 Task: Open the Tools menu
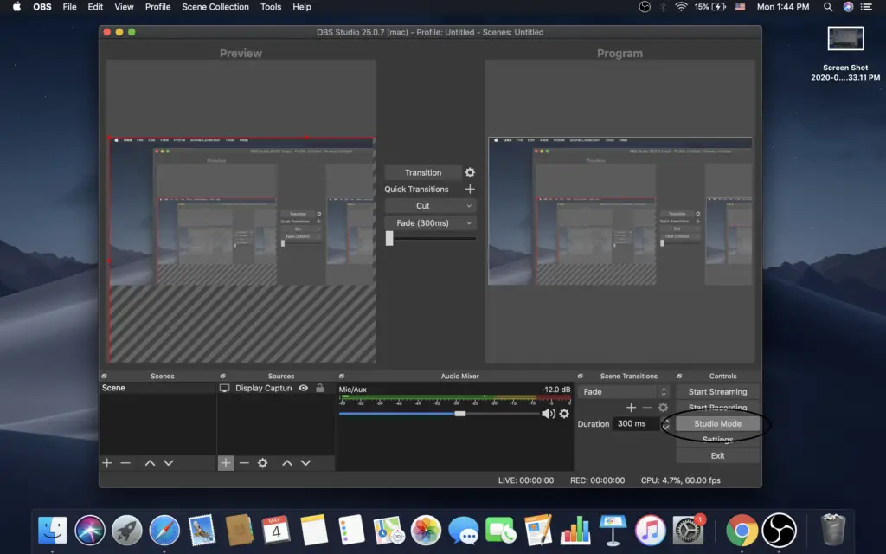[x=271, y=7]
